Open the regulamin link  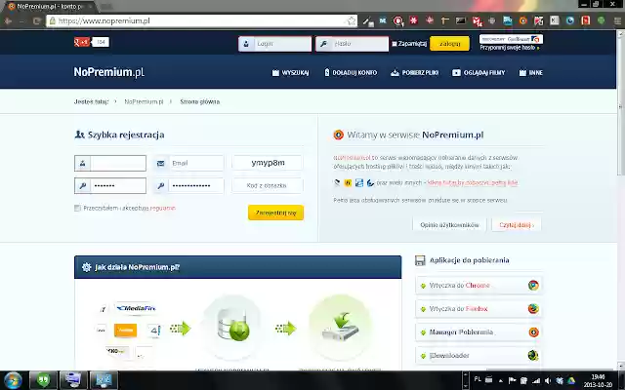click(x=163, y=208)
